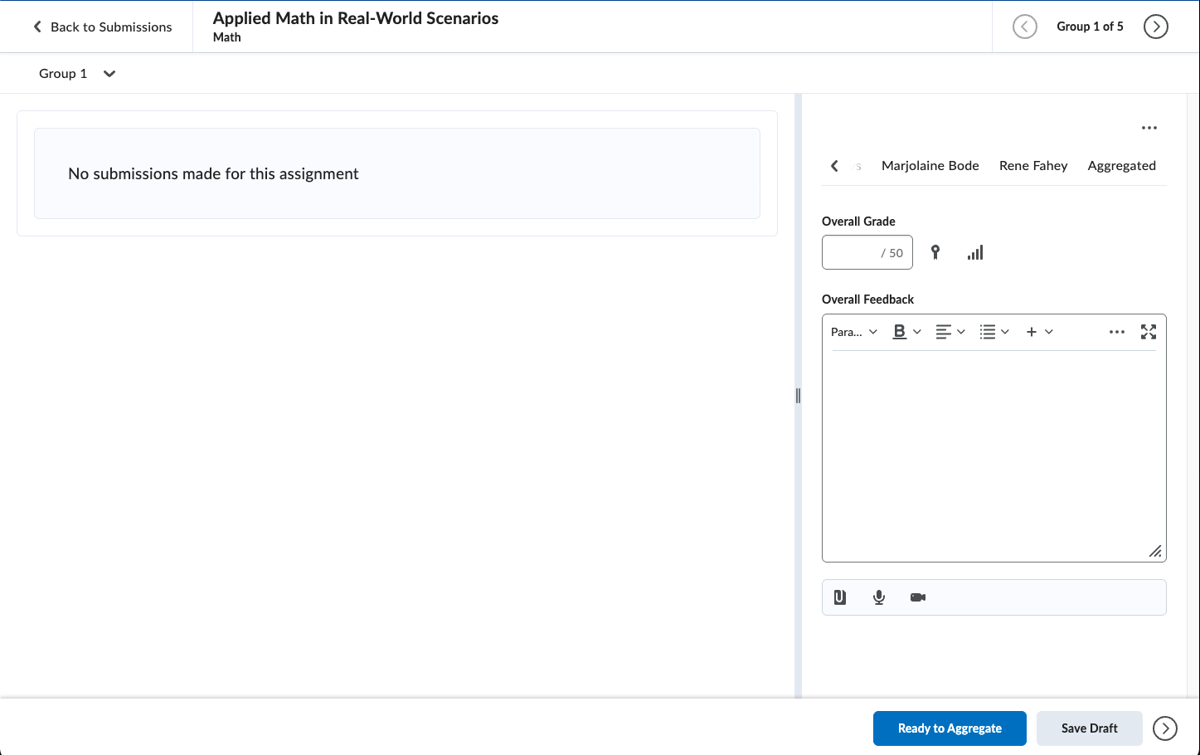Expand the feedback editor to fullscreen
Viewport: 1200px width, 755px height.
click(1149, 332)
